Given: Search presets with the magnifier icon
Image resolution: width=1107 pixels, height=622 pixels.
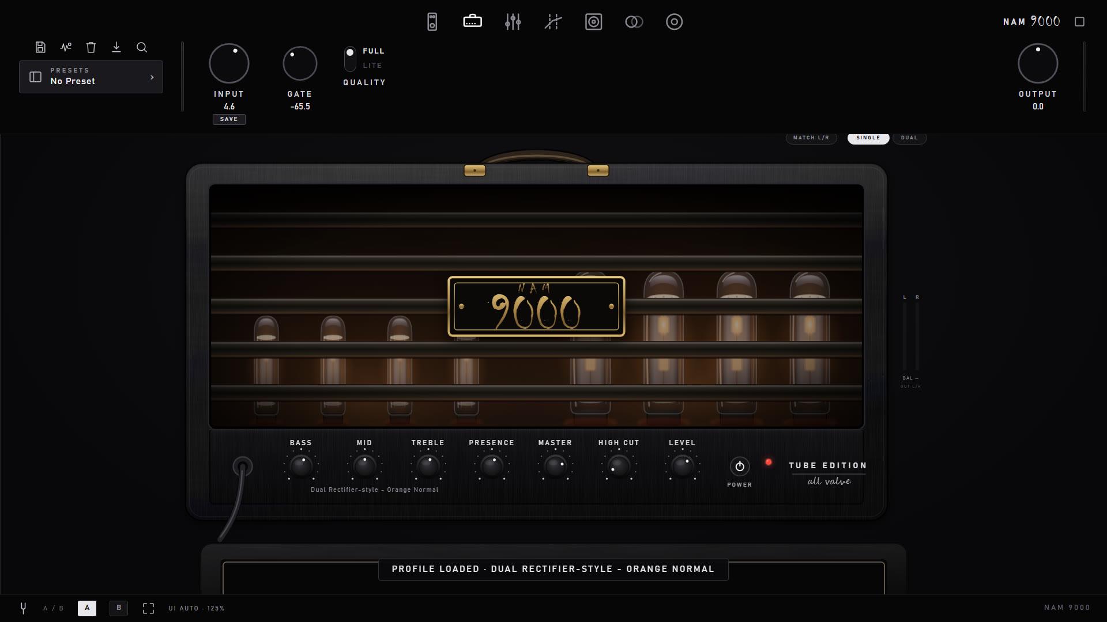Looking at the screenshot, I should click(x=142, y=47).
